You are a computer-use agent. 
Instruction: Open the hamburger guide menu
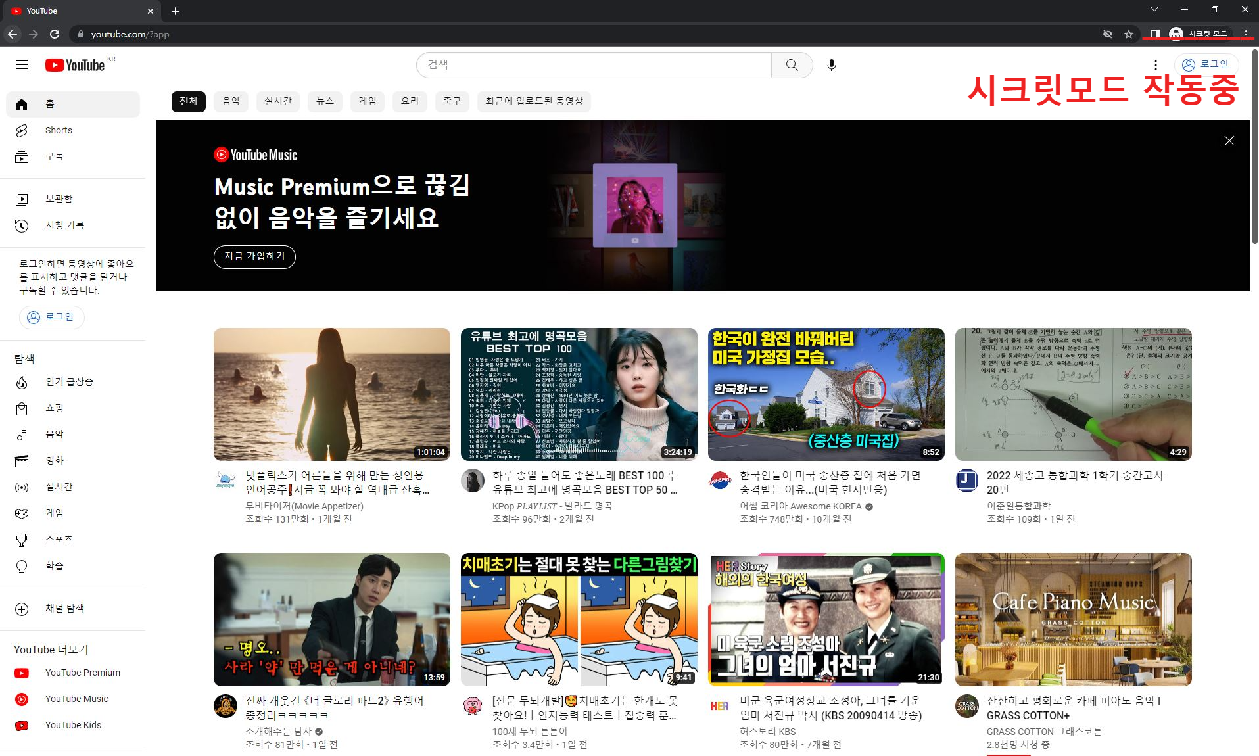(x=22, y=64)
